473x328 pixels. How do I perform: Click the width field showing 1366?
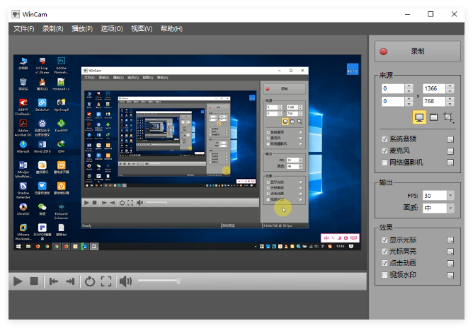pos(434,88)
